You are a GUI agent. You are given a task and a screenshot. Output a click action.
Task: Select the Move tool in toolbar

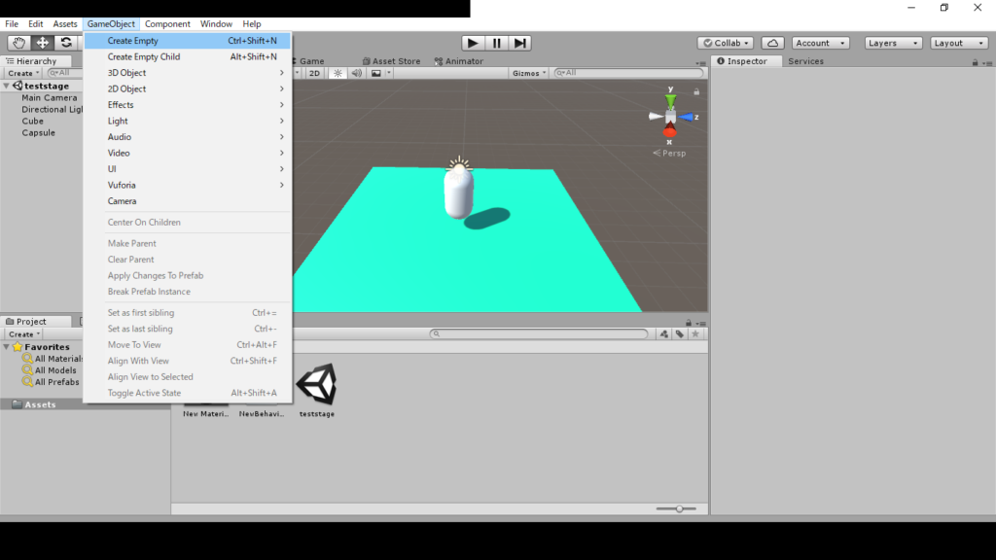click(x=43, y=43)
